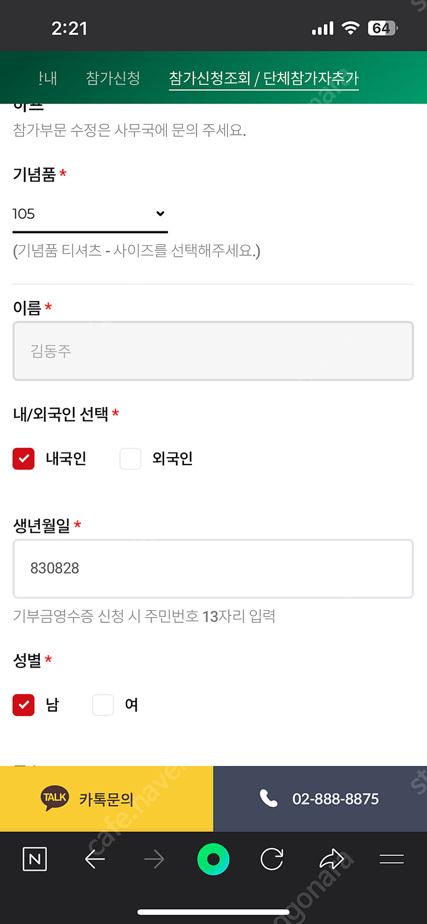The width and height of the screenshot is (427, 924).
Task: Tap the green circle search button
Action: coord(213,859)
